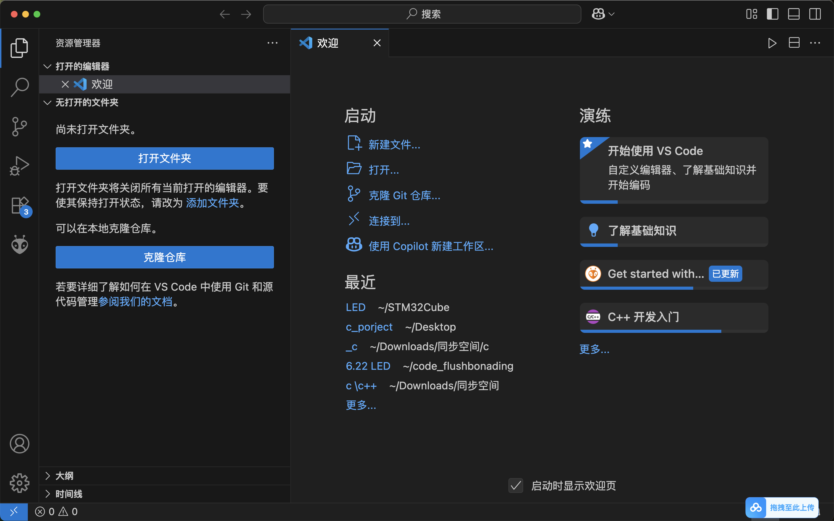
Task: Close the 欢迎 tab
Action: 377,43
